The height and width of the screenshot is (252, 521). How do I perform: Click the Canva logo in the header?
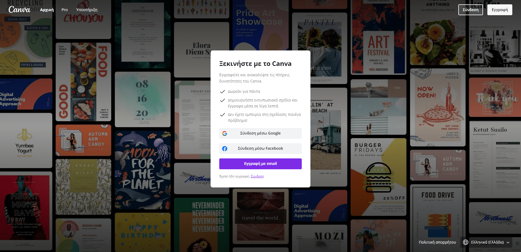tap(19, 10)
